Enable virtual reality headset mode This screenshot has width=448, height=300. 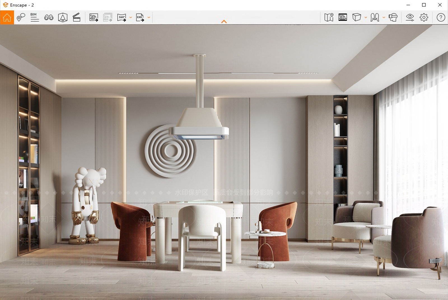coord(393,17)
